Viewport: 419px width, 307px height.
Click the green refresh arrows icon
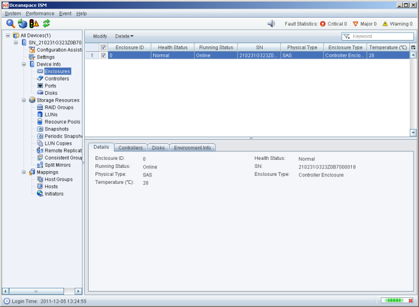(x=46, y=24)
